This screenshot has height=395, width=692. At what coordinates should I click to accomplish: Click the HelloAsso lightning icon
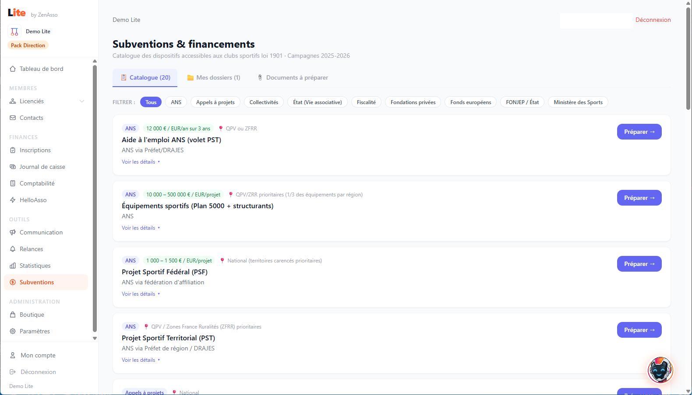13,200
